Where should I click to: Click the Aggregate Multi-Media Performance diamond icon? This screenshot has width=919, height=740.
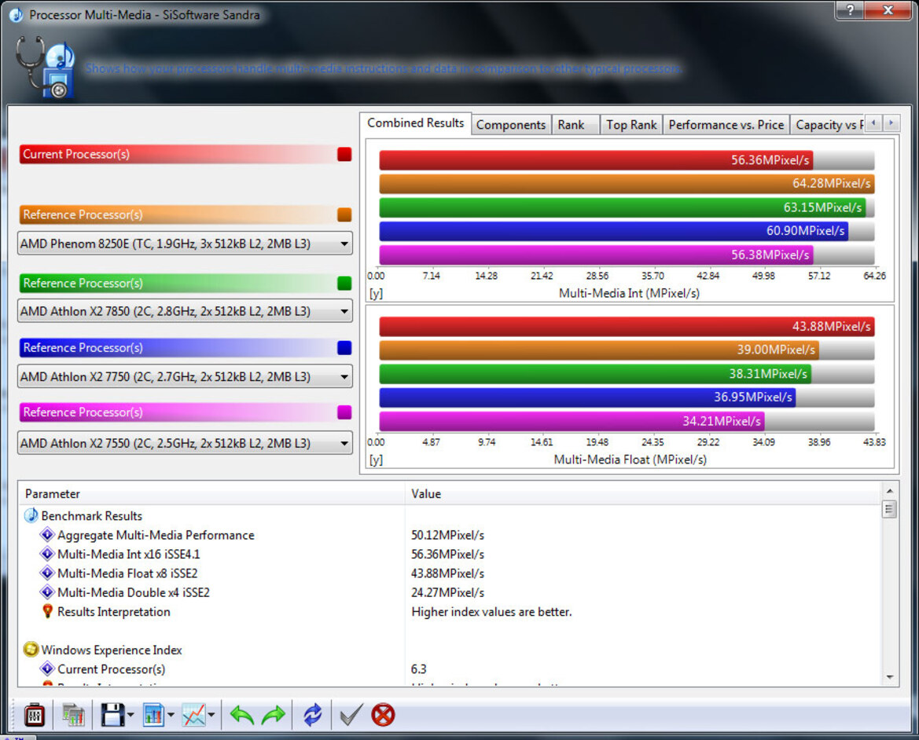click(47, 534)
